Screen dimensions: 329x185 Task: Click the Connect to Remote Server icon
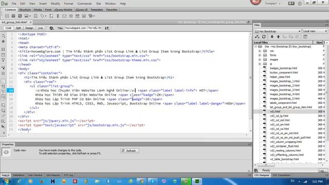257,36
